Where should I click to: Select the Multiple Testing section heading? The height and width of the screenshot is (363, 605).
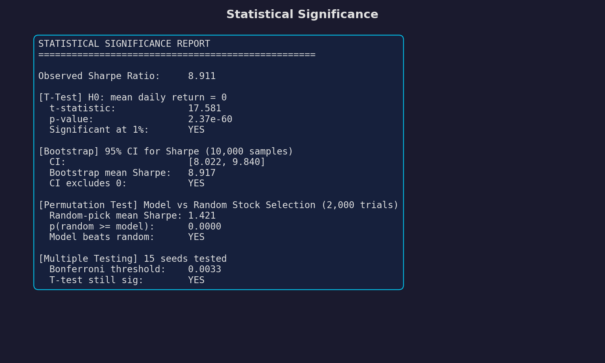pos(133,259)
